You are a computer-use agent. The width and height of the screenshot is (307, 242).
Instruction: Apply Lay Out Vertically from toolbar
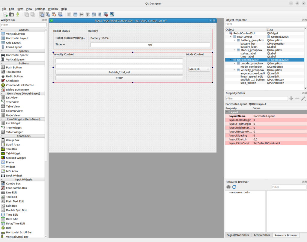75,14
